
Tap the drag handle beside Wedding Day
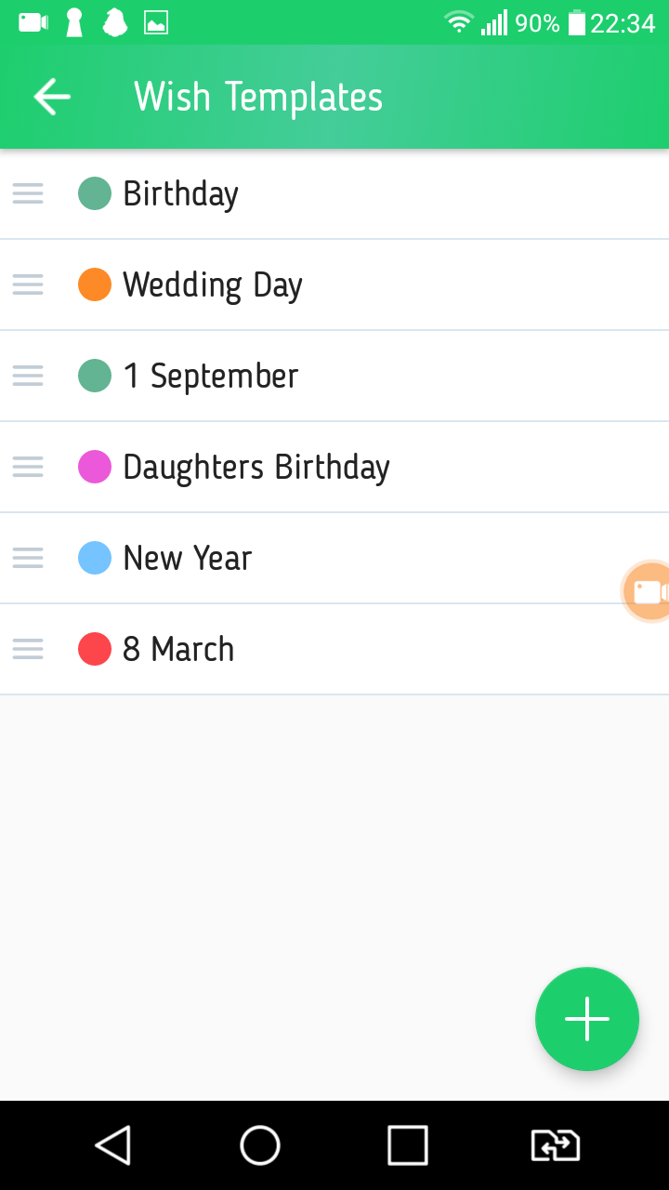click(28, 284)
